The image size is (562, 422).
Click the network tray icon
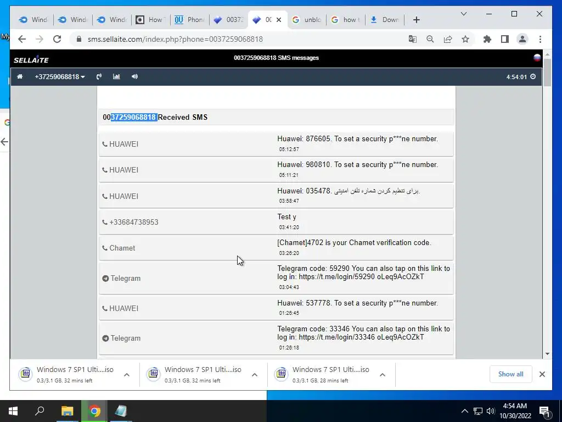point(478,411)
